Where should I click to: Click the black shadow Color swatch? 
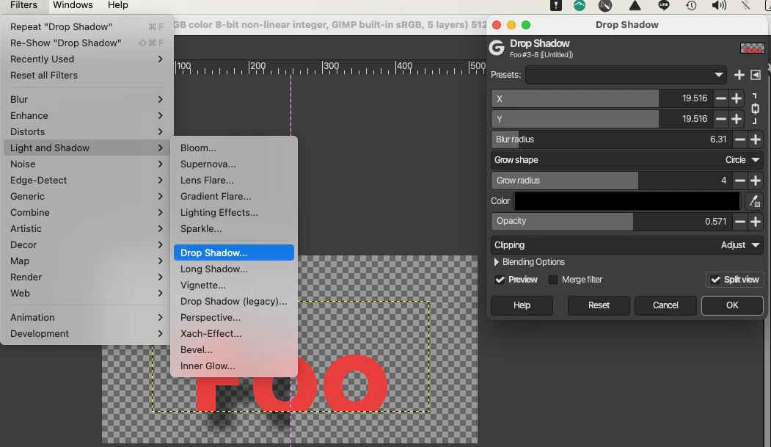[x=627, y=201]
